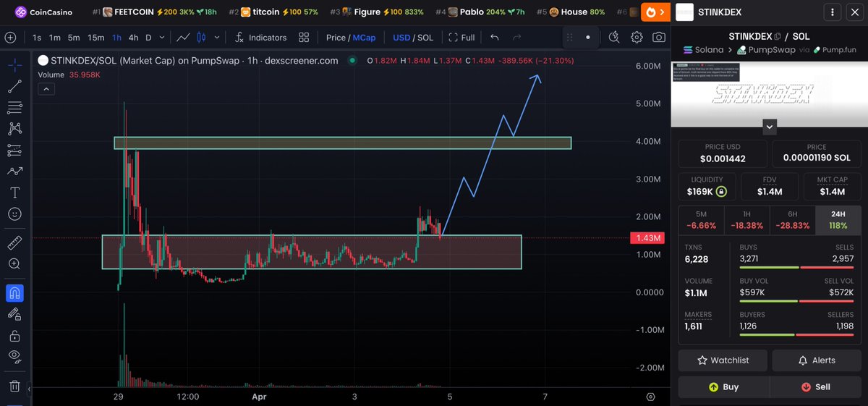Select the 6H price change tab

tap(792, 219)
